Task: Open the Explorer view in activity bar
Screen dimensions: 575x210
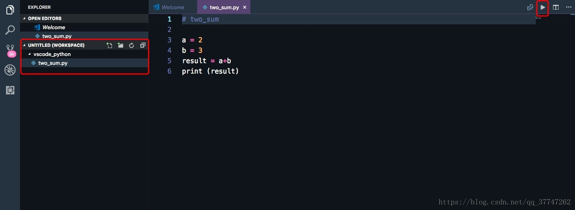Action: (10, 10)
